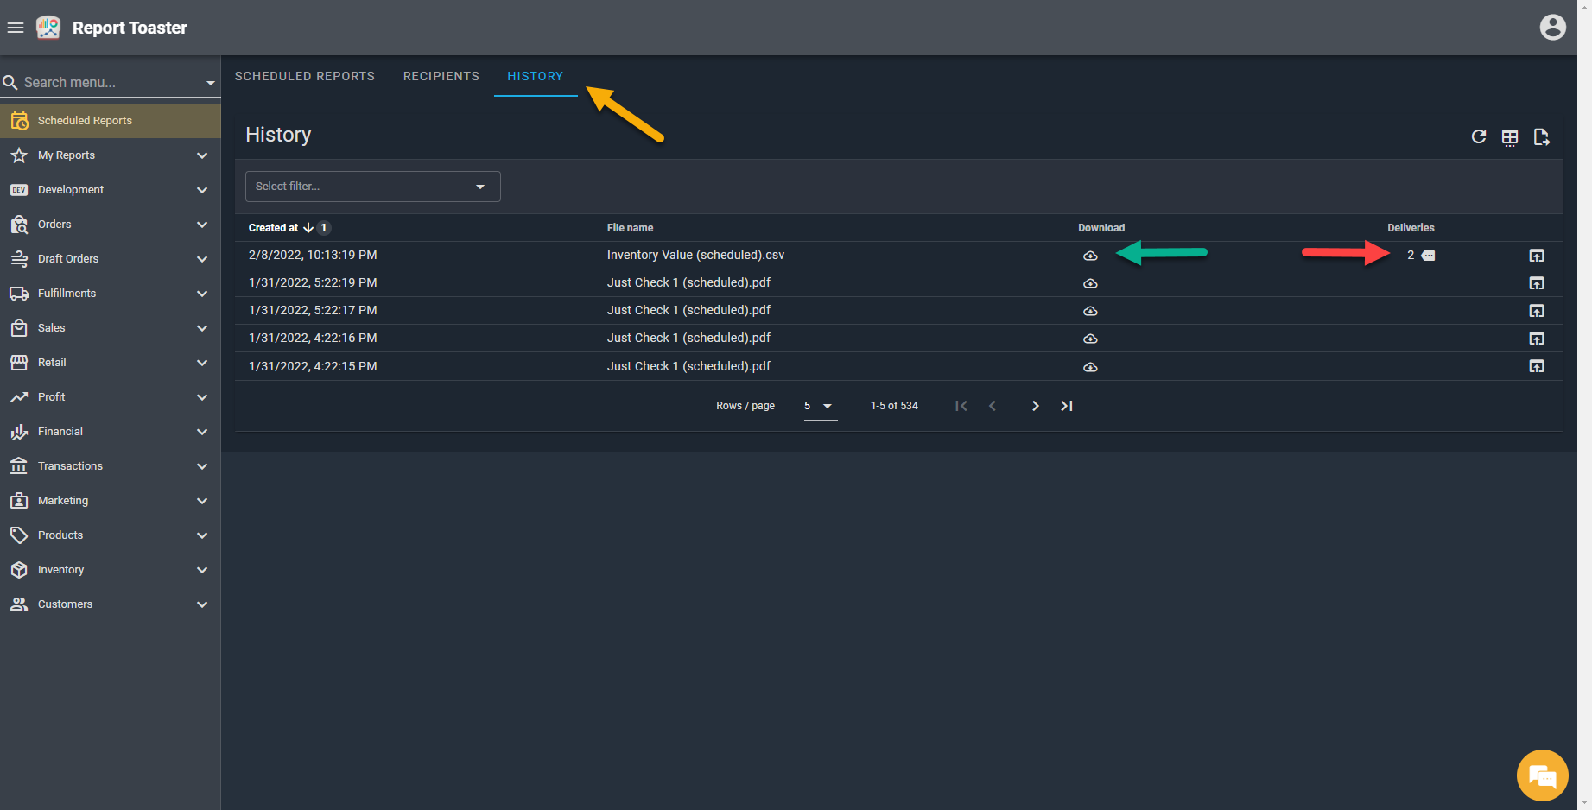Sort by the Created at column header

[x=273, y=228]
